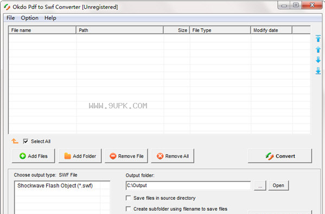
Task: Move selected file down one position
Action: point(318,60)
